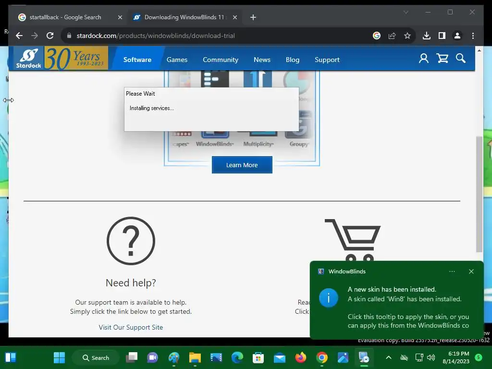Click the taskbar Search box

click(x=96, y=357)
